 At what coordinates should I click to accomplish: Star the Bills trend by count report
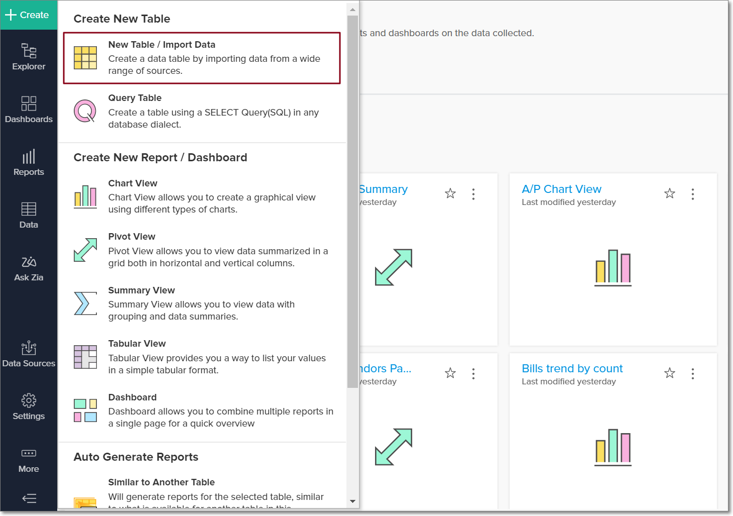(670, 373)
